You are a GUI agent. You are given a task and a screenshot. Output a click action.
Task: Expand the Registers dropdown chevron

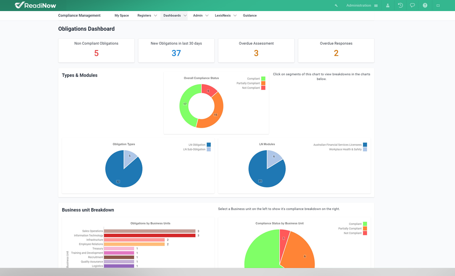click(155, 16)
